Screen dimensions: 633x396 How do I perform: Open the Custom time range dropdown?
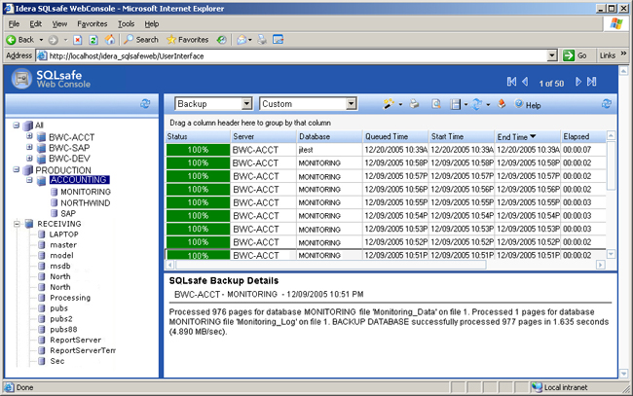pos(352,104)
